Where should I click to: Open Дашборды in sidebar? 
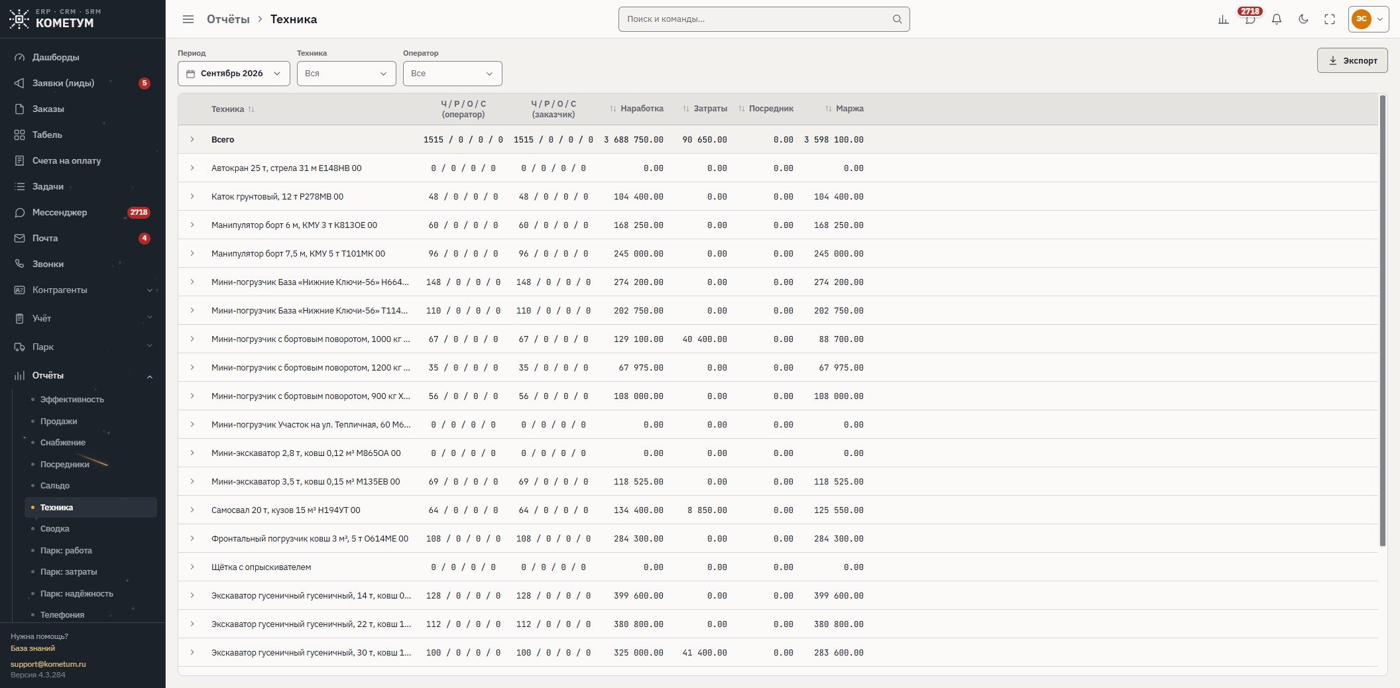(83, 57)
